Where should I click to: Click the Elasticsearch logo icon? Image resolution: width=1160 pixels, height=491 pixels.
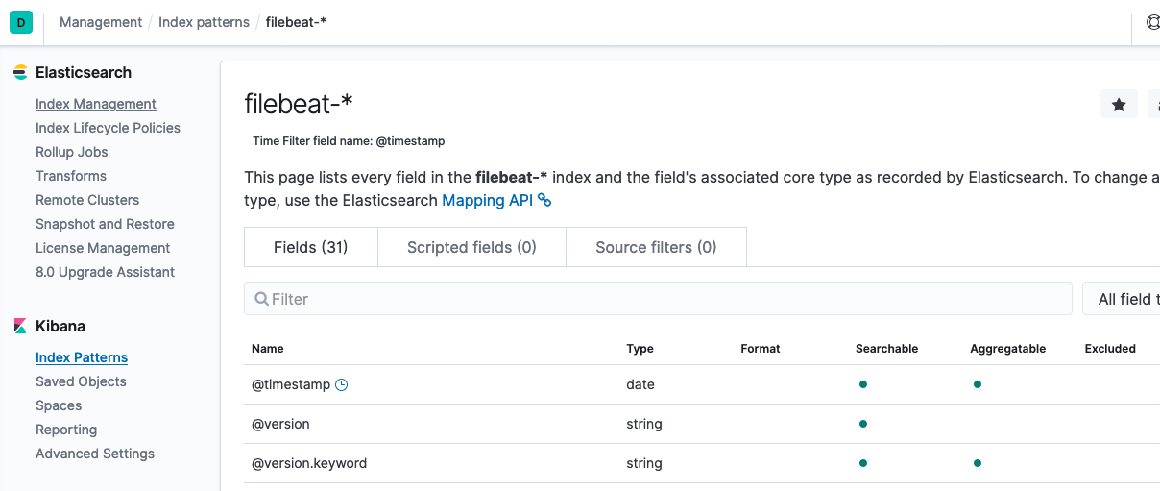[x=20, y=73]
